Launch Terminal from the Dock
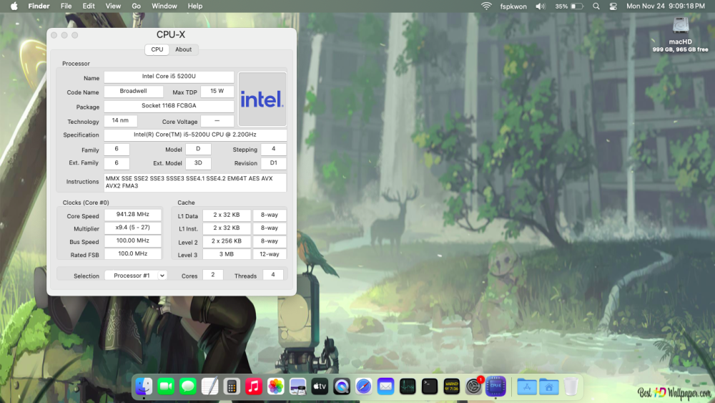This screenshot has width=715, height=403. tap(430, 387)
